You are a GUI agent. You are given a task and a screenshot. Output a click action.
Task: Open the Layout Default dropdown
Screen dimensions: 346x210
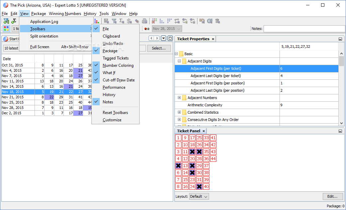[199, 196]
